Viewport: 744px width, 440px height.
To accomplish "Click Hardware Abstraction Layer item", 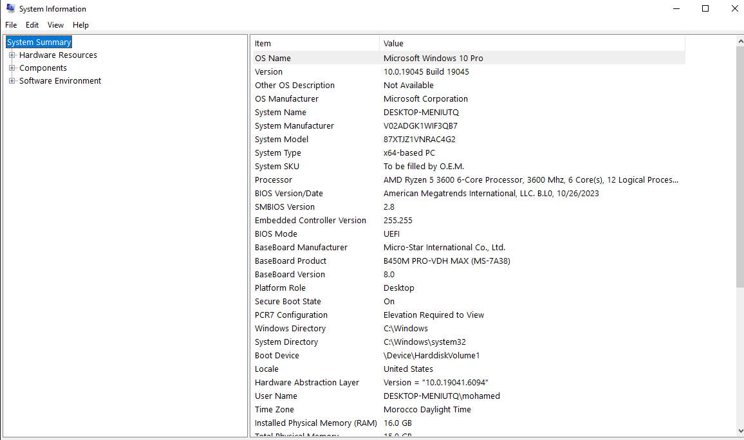I will coord(306,383).
